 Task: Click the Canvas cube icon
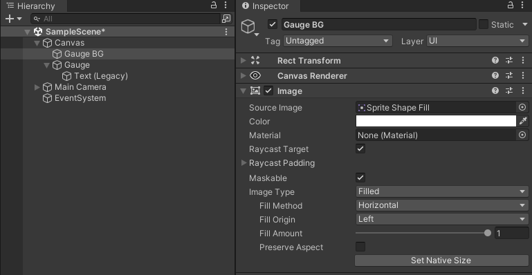(48, 43)
